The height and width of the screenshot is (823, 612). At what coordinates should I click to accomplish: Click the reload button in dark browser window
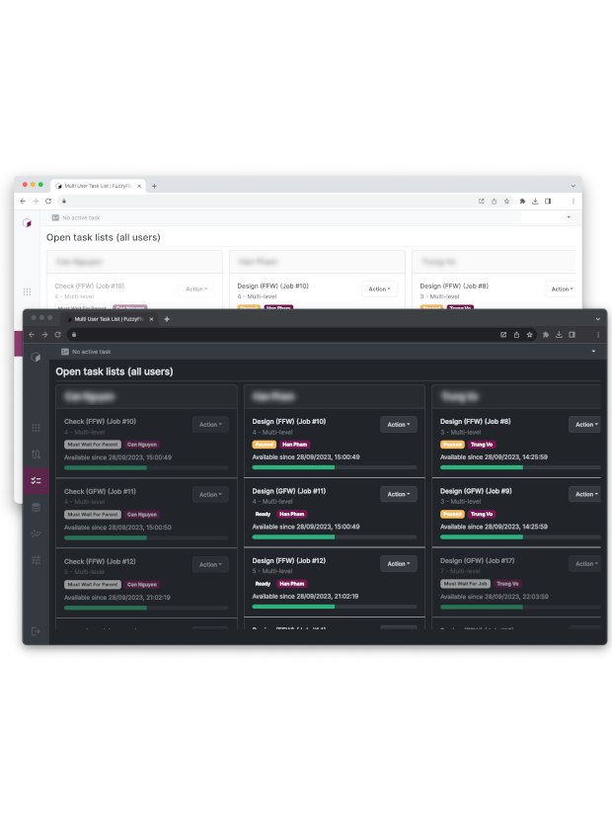pyautogui.click(x=57, y=335)
